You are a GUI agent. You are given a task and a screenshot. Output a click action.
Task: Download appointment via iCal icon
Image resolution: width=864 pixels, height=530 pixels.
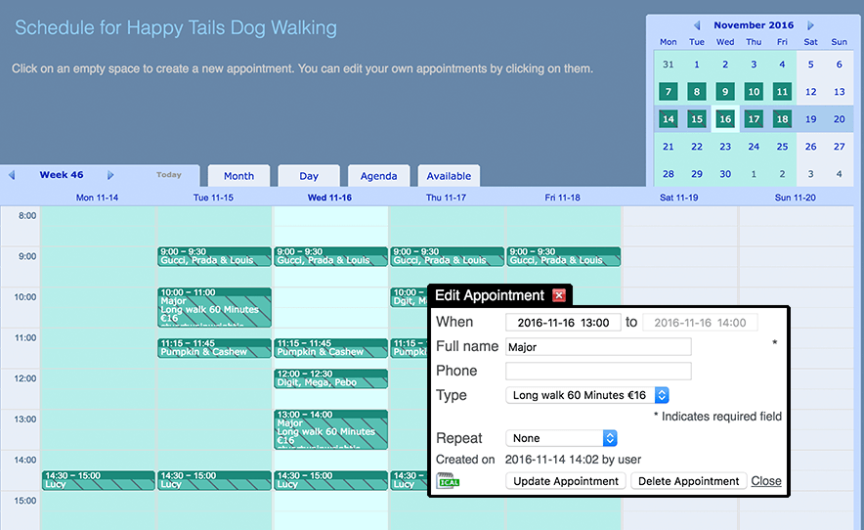448,481
